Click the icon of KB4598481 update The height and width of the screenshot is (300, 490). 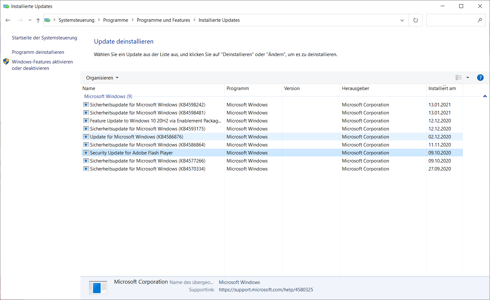tap(86, 113)
